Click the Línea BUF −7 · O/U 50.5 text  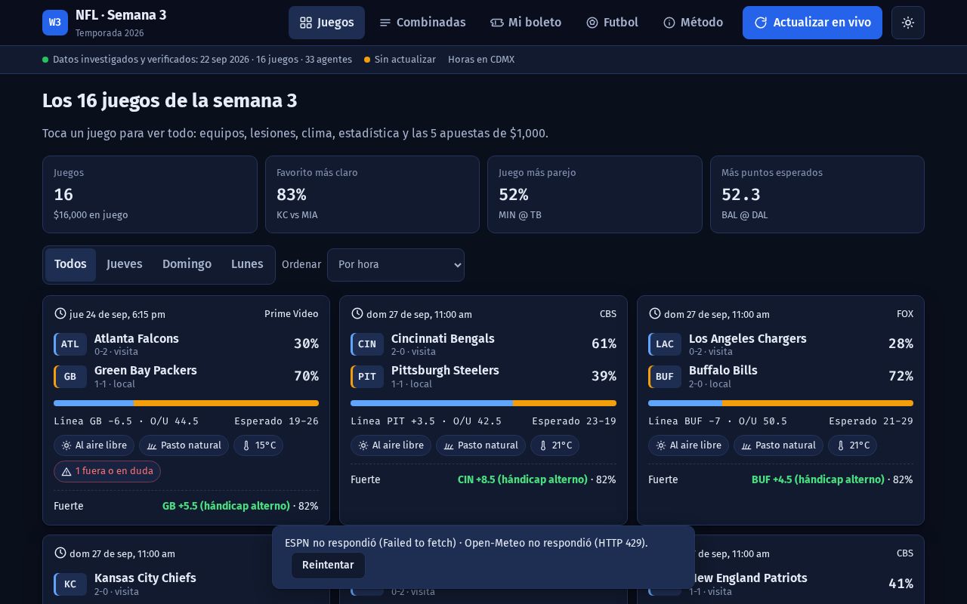click(x=718, y=421)
